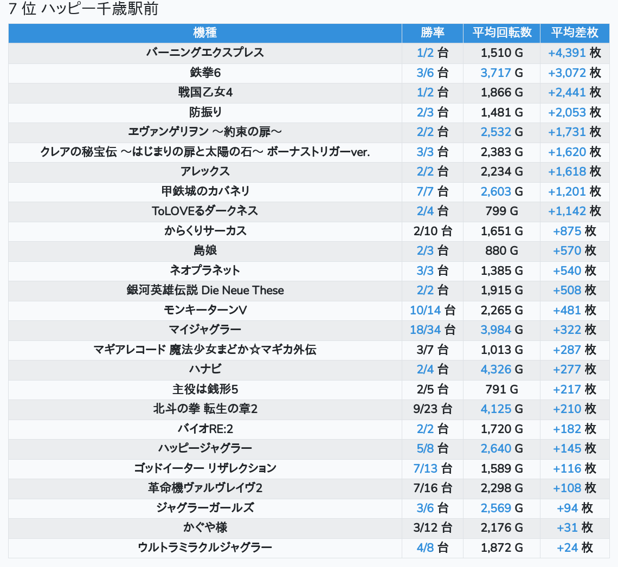Click the 10/14 台 win rate cell

(x=432, y=310)
